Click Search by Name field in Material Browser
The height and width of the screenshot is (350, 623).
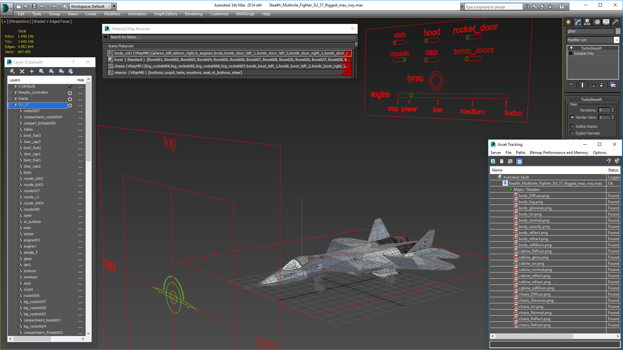pos(233,37)
